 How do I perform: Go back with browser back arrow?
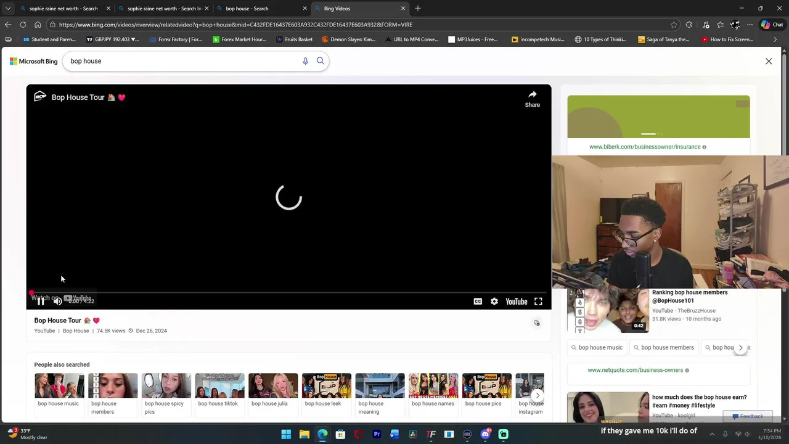(8, 25)
